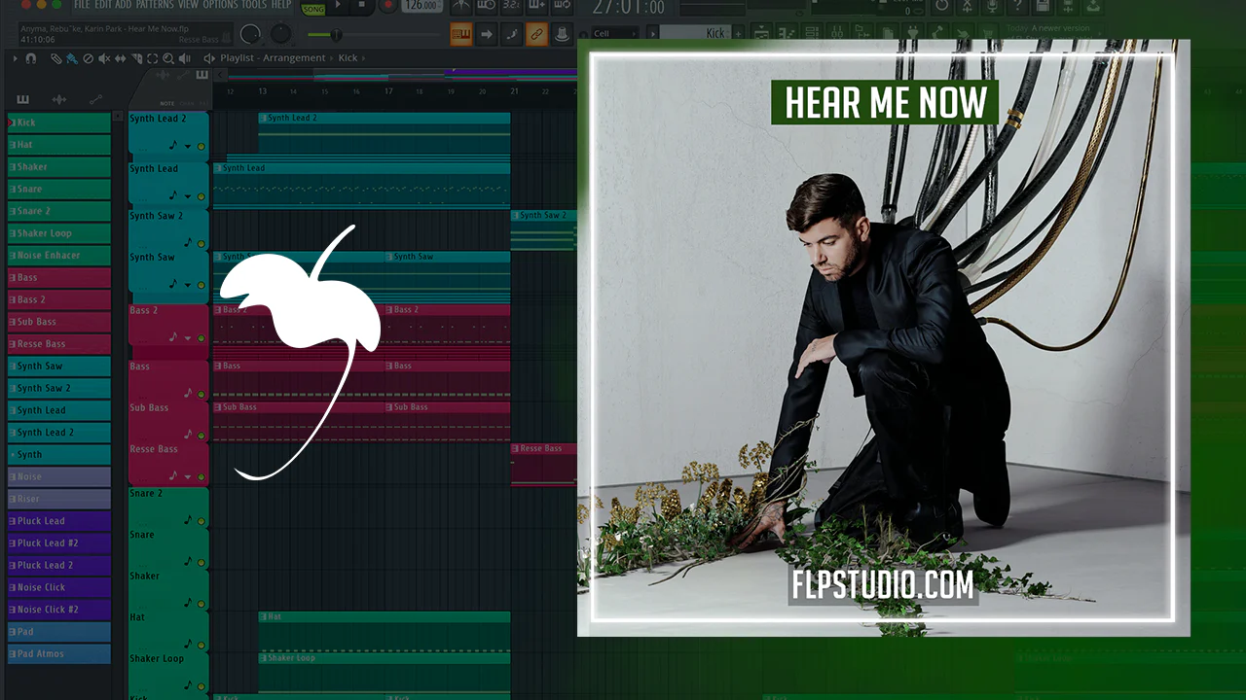Click bar 17 on the timeline ruler
Screen dimensions: 1246x700
(x=388, y=91)
